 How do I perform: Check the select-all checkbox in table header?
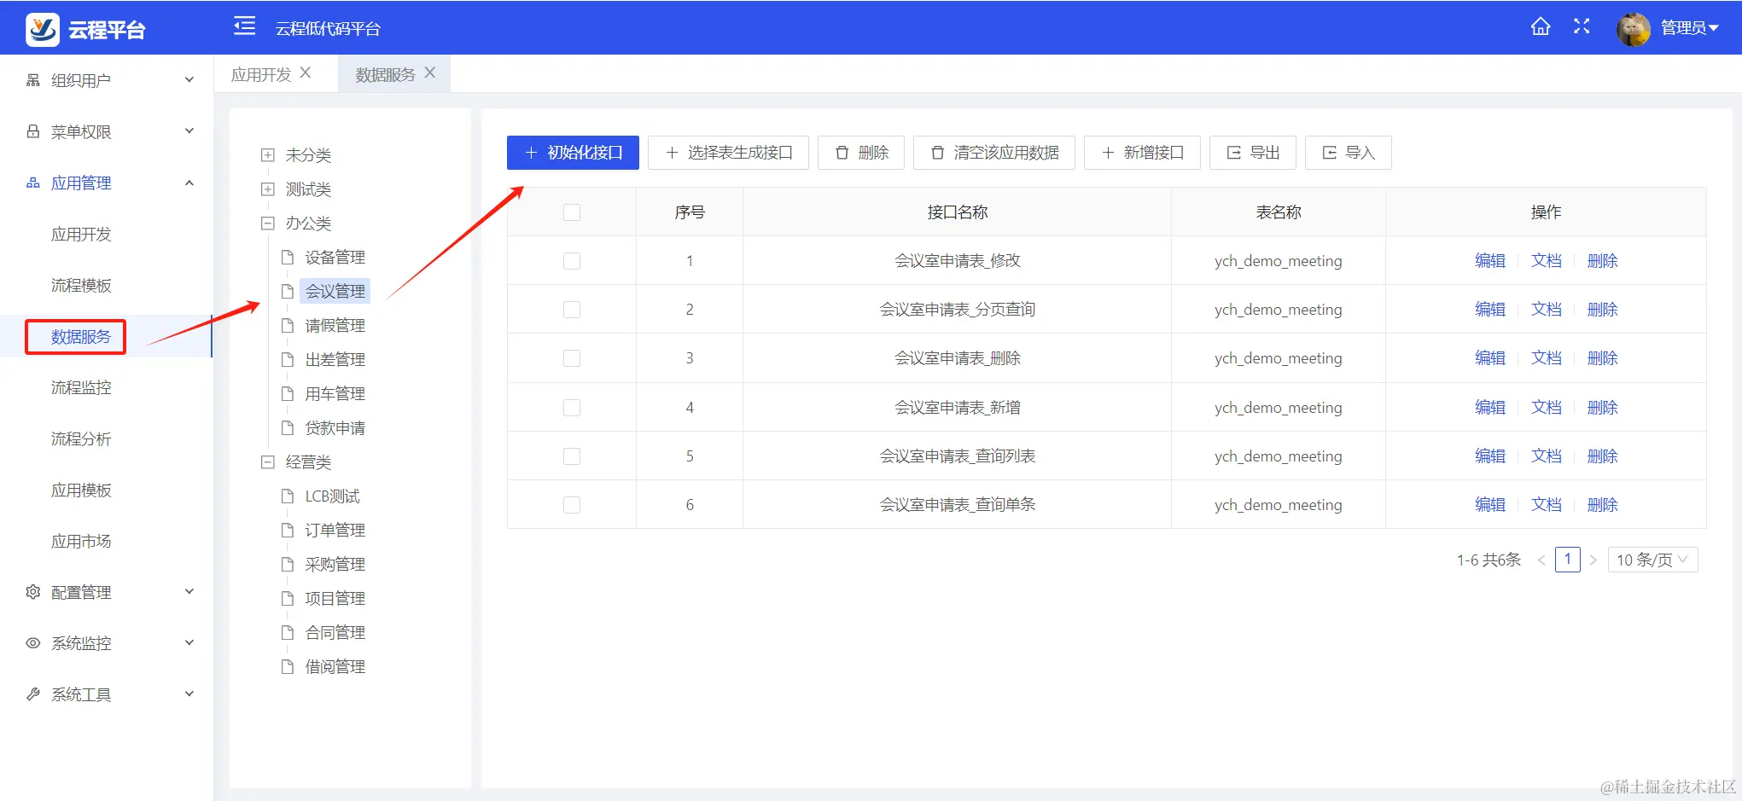point(571,212)
